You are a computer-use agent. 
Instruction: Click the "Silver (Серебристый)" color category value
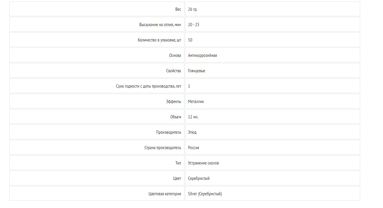tap(205, 194)
